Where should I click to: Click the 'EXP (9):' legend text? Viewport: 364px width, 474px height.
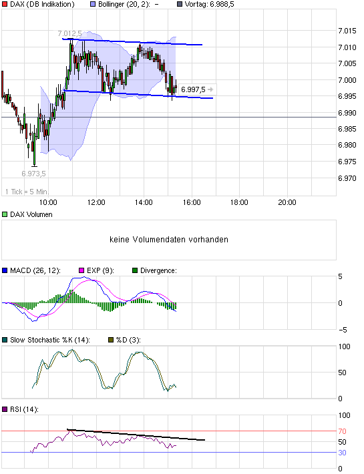(100, 270)
